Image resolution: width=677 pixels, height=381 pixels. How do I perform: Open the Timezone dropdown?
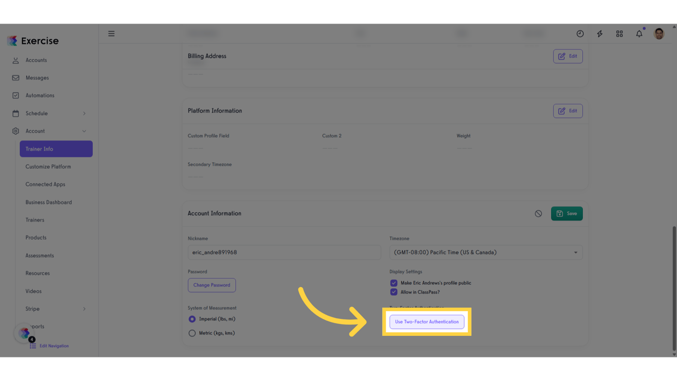click(486, 252)
